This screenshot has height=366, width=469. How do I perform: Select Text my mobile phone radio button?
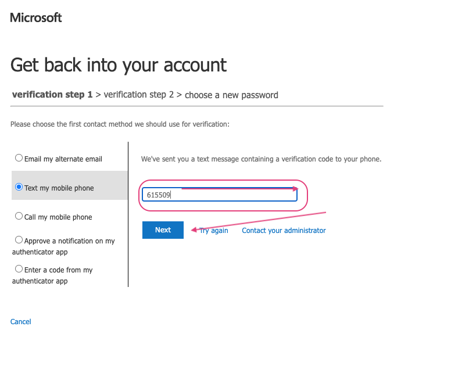click(x=19, y=187)
